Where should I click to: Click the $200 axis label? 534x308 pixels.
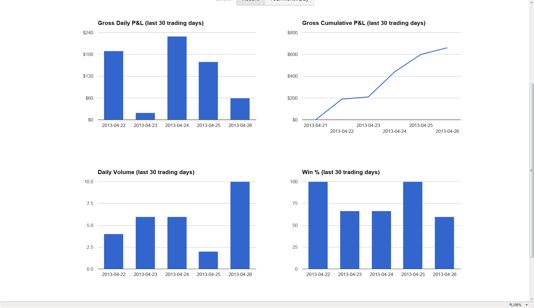(293, 98)
